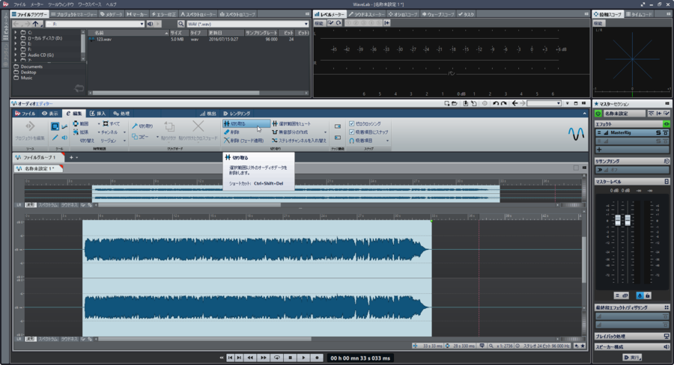Toggle the ゼロクロッシング zero crossing checkbox
Screen dimensions: 674x365
point(352,123)
